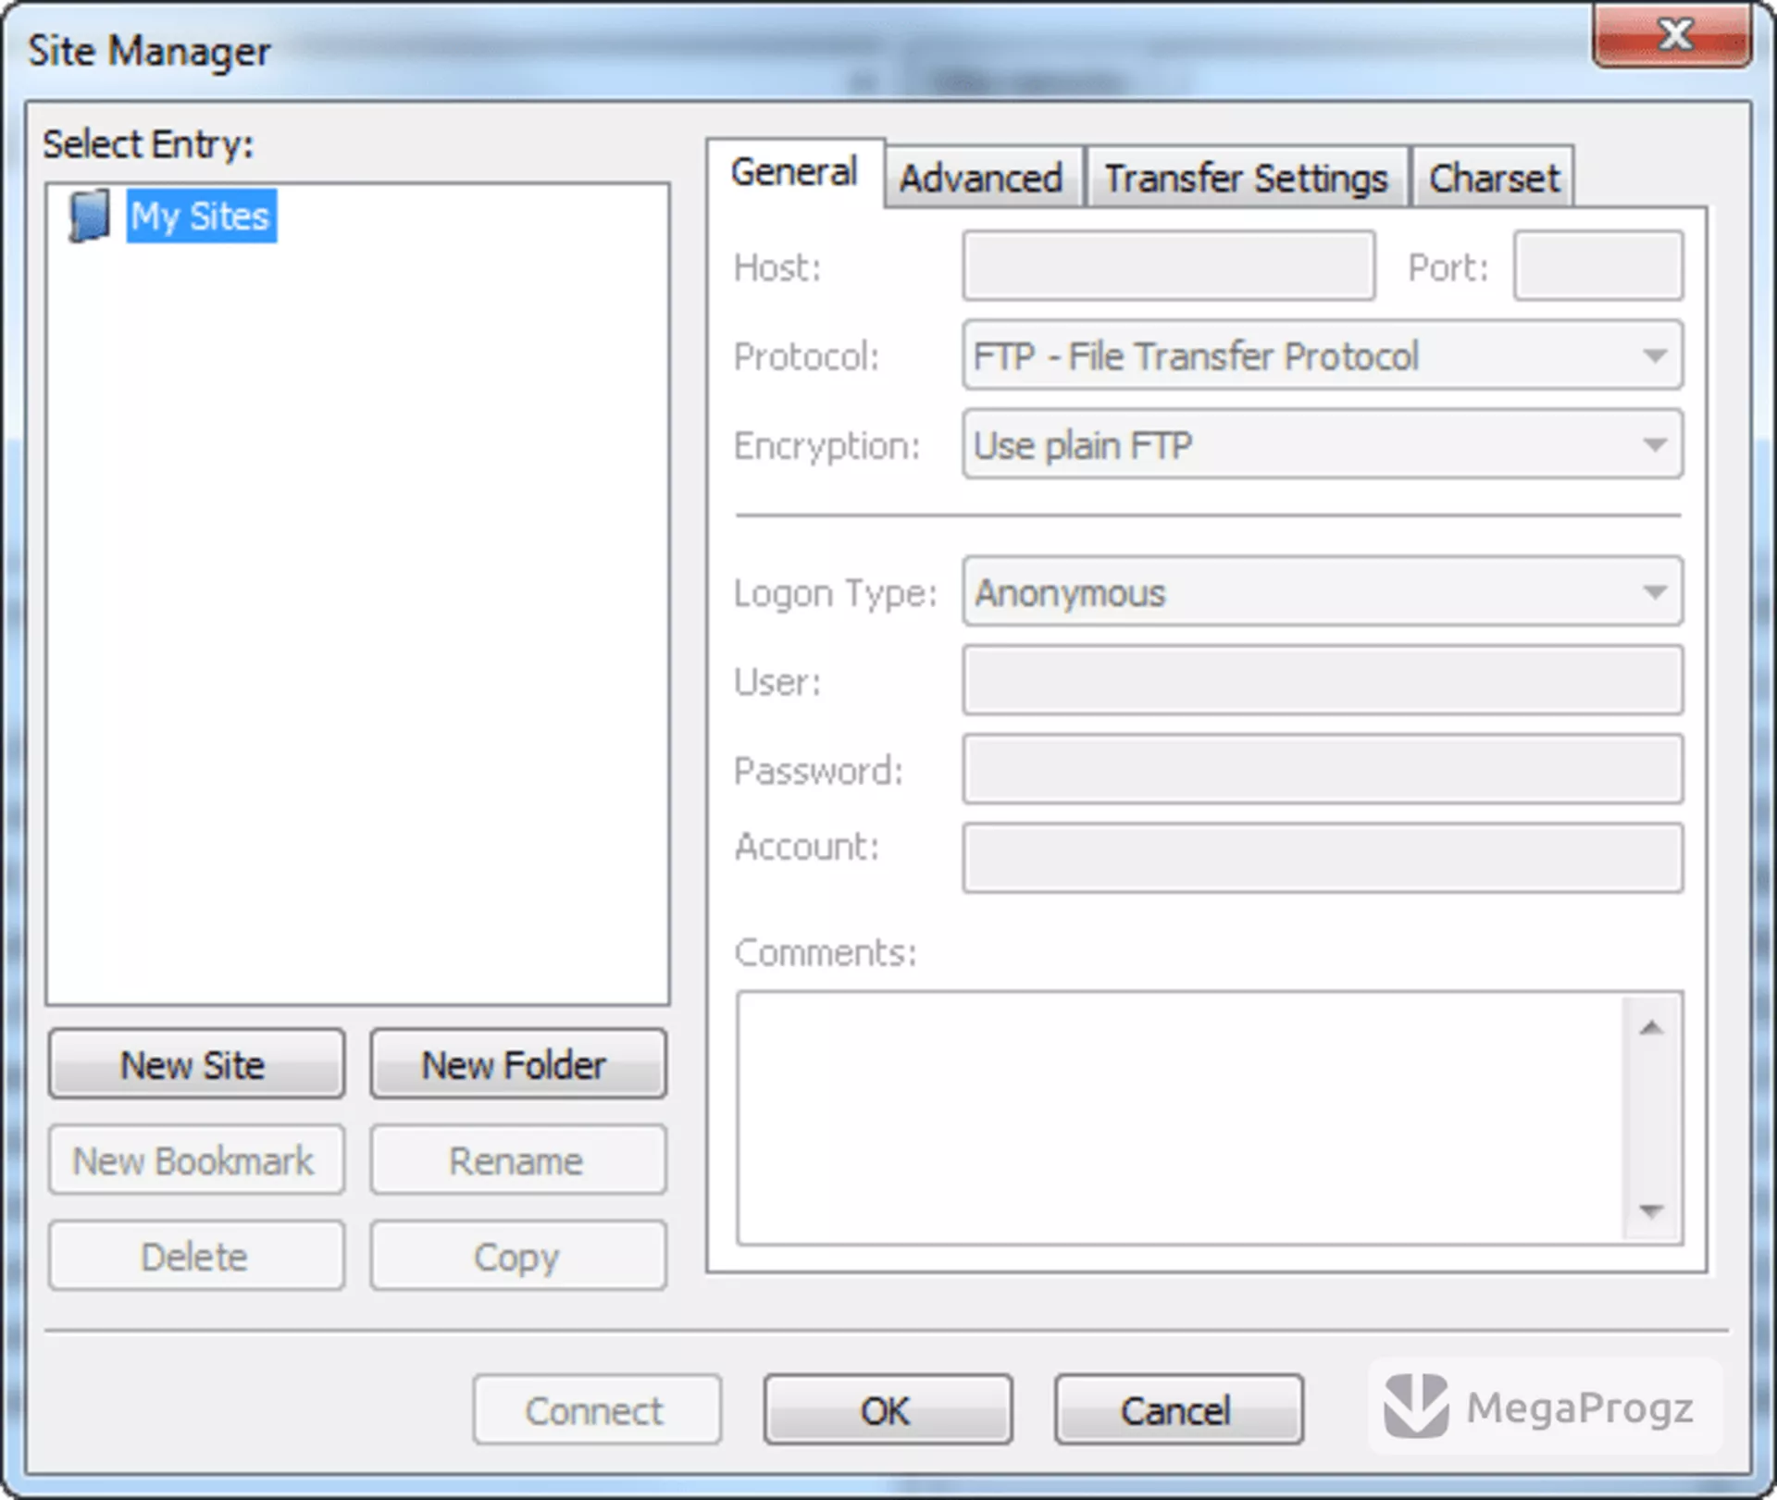Confirm with the OK button

pyautogui.click(x=888, y=1410)
